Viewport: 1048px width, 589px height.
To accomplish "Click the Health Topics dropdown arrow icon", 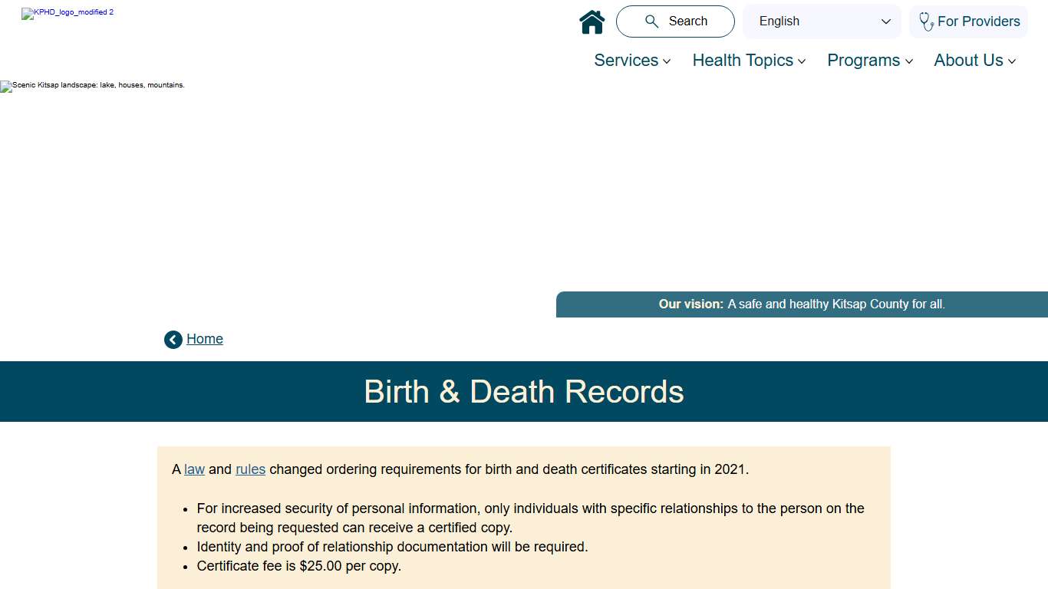I will click(x=802, y=61).
